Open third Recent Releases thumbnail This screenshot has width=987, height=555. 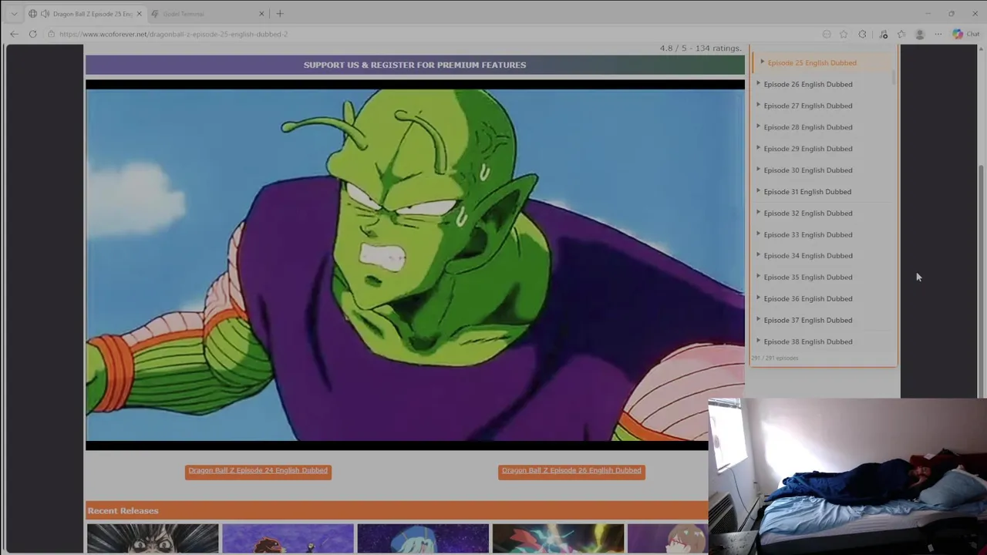click(x=423, y=538)
